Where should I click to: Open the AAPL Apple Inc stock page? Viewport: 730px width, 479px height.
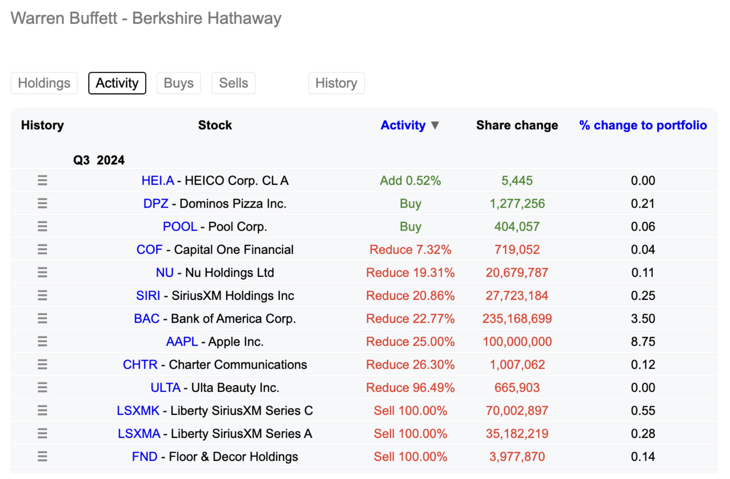tap(181, 341)
